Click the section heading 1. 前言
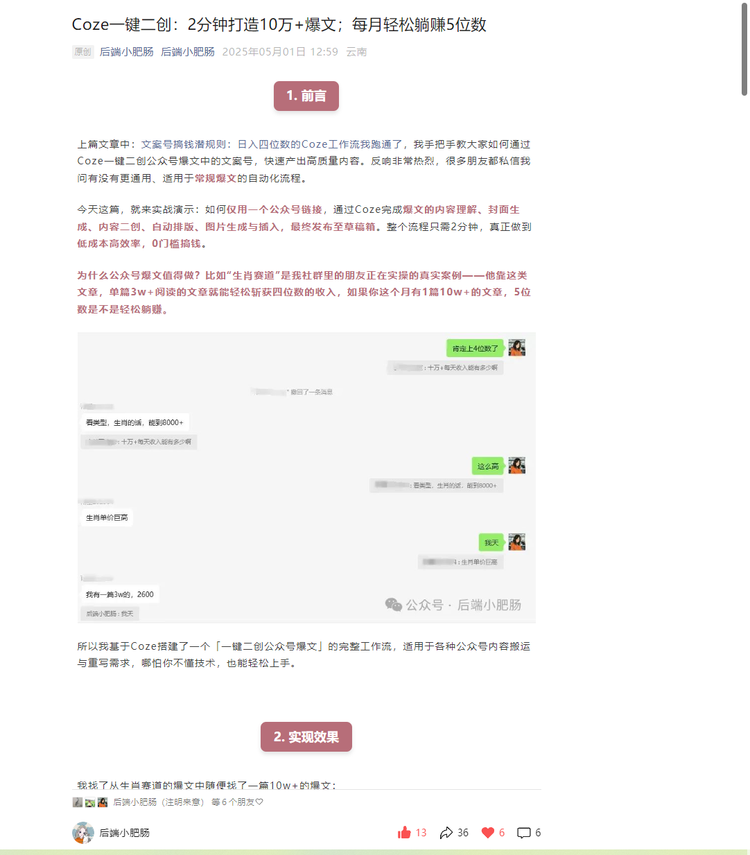Image resolution: width=750 pixels, height=855 pixels. [x=306, y=96]
